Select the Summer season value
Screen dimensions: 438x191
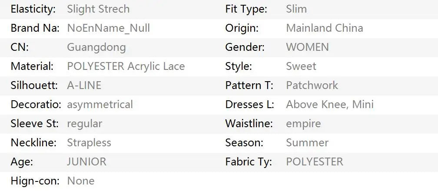point(307,143)
